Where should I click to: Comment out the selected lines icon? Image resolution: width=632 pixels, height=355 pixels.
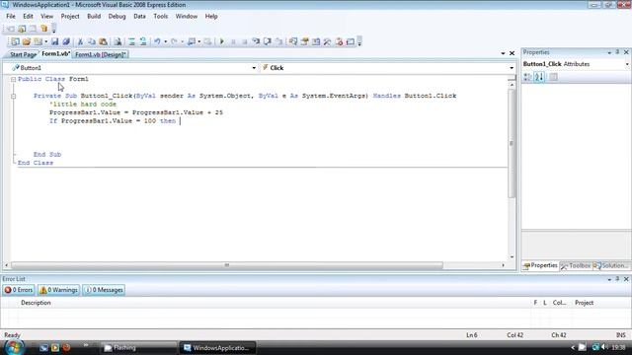pyautogui.click(x=131, y=41)
